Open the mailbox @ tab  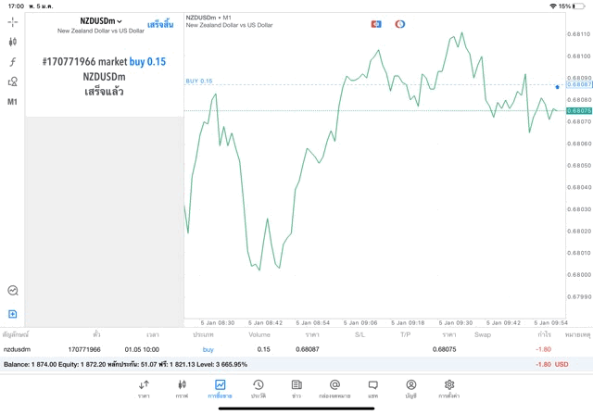point(334,389)
